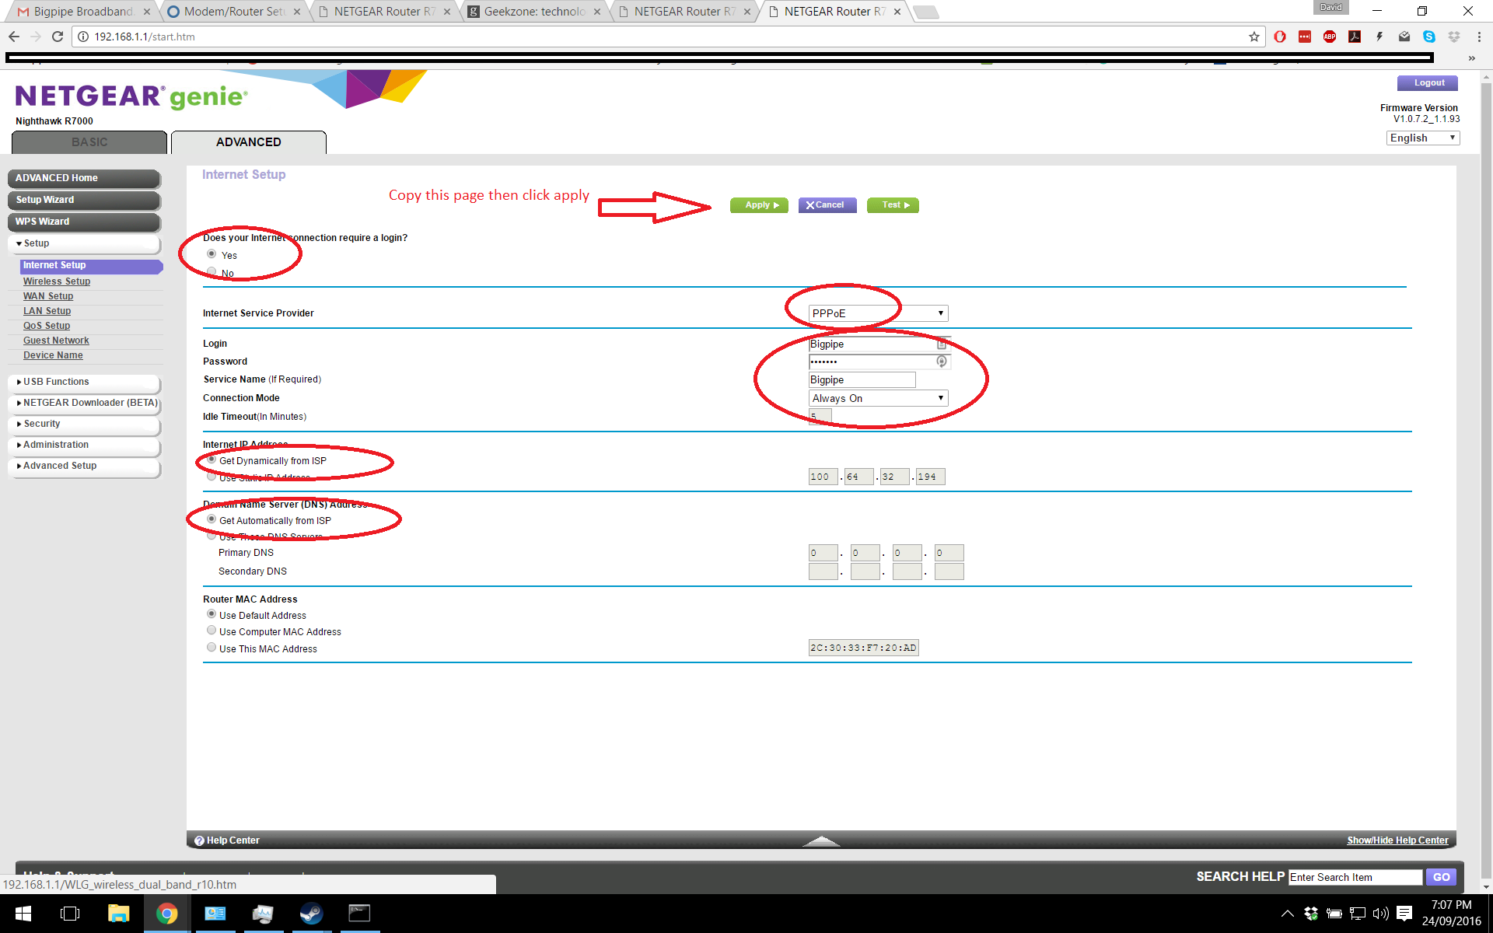Select Use Static IP Address option
The height and width of the screenshot is (933, 1493).
tap(212, 477)
